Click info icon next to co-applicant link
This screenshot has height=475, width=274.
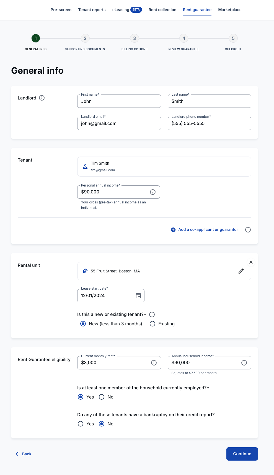pos(248,230)
